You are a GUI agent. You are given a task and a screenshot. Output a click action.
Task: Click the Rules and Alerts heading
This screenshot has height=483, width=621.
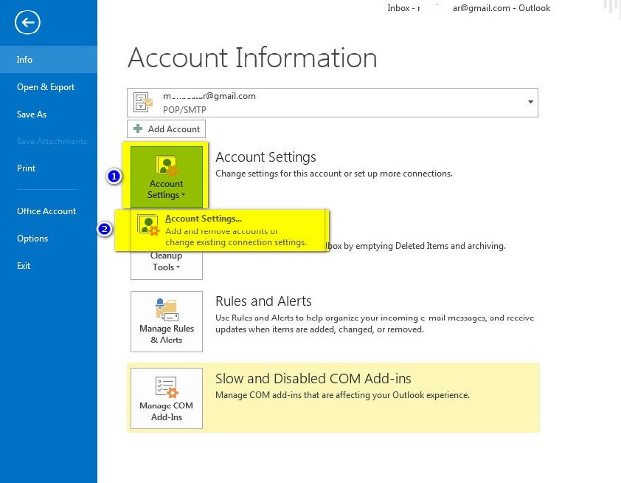pyautogui.click(x=263, y=301)
